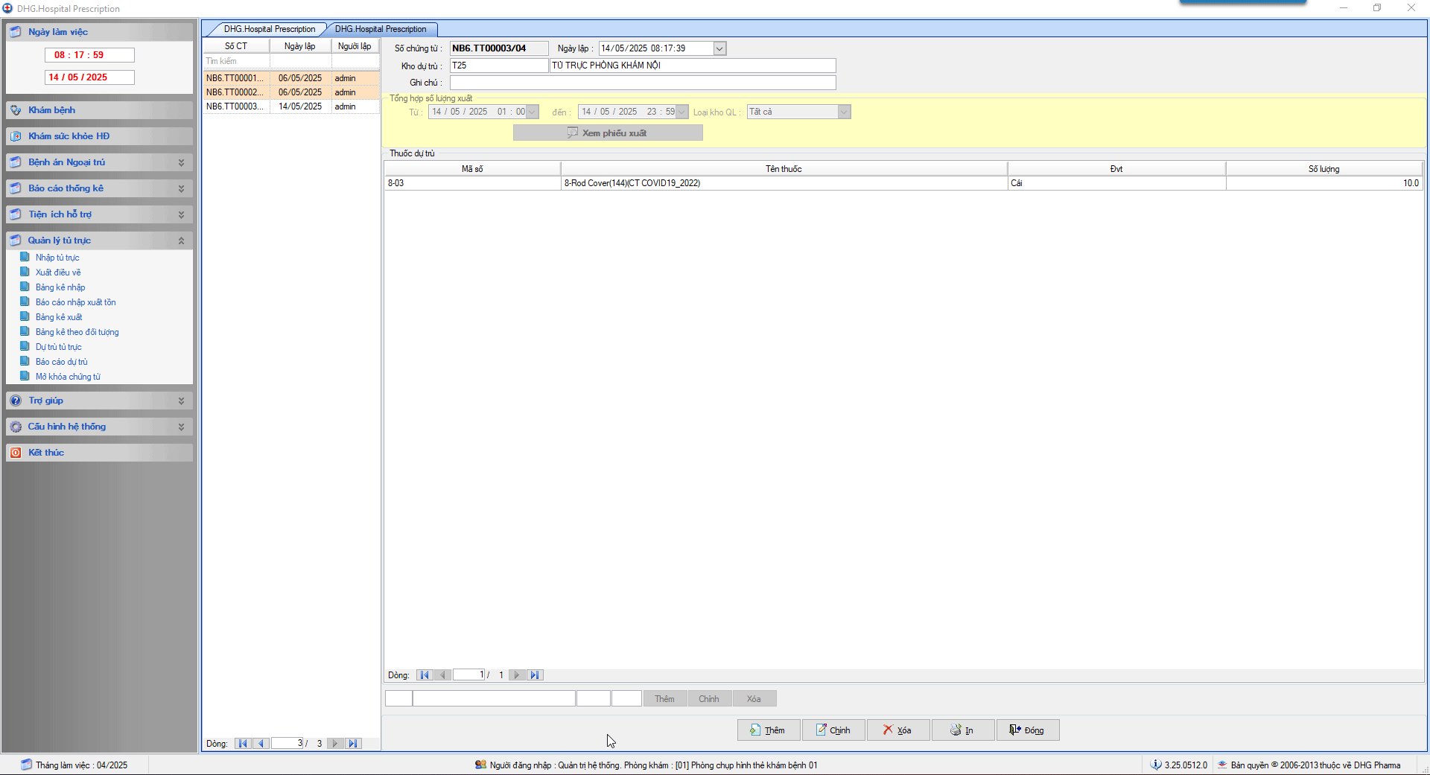Sort by the Tên thuốc column header
Screen dimensions: 1430x775
pos(784,169)
